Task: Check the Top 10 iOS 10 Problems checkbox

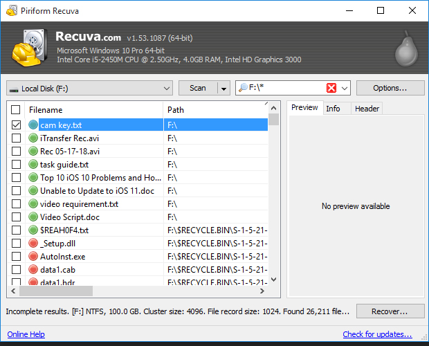Action: tap(16, 177)
